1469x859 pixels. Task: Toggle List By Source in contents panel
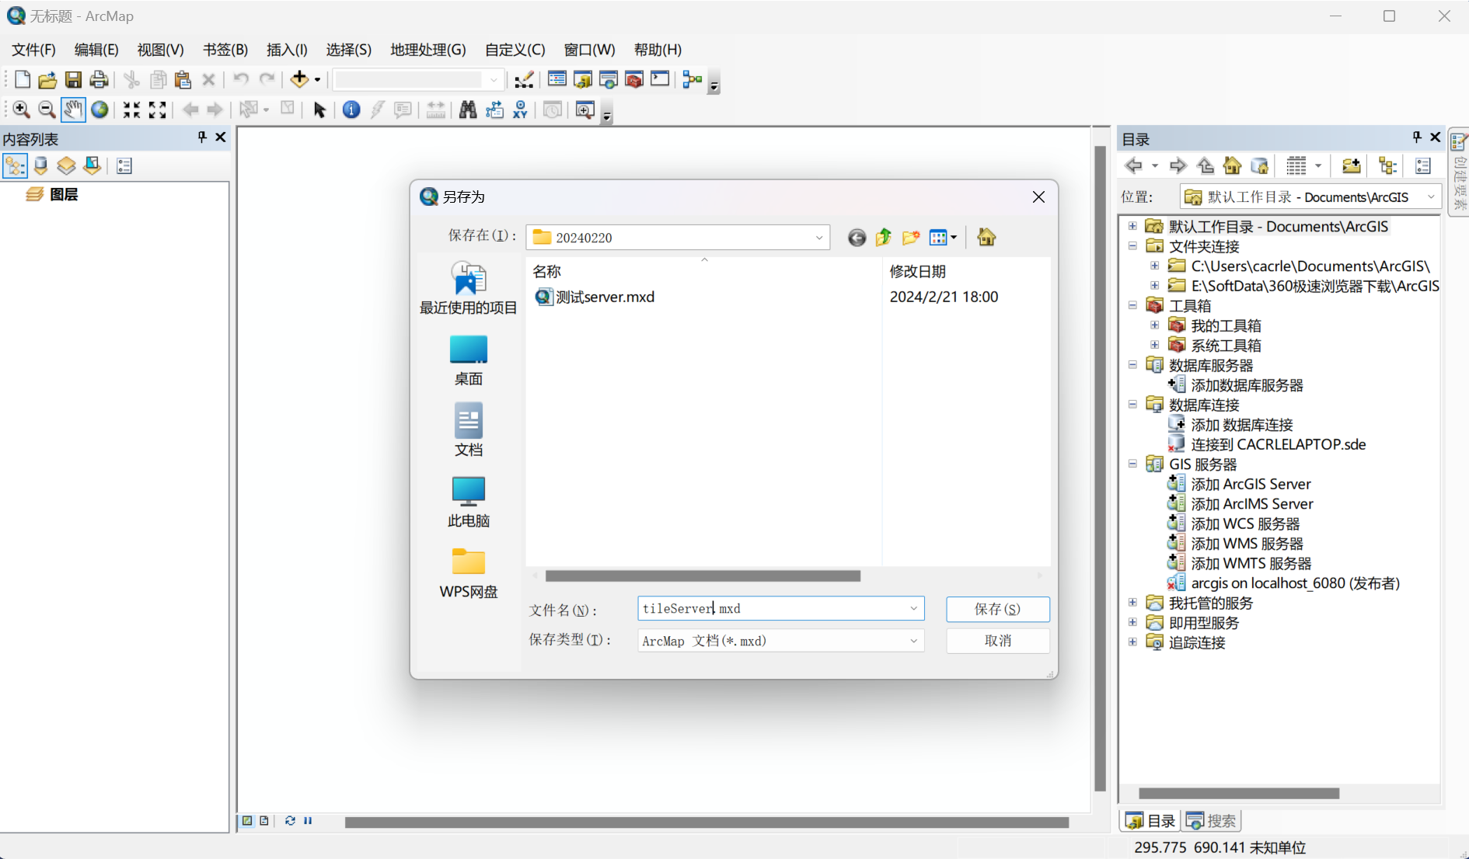pyautogui.click(x=40, y=165)
